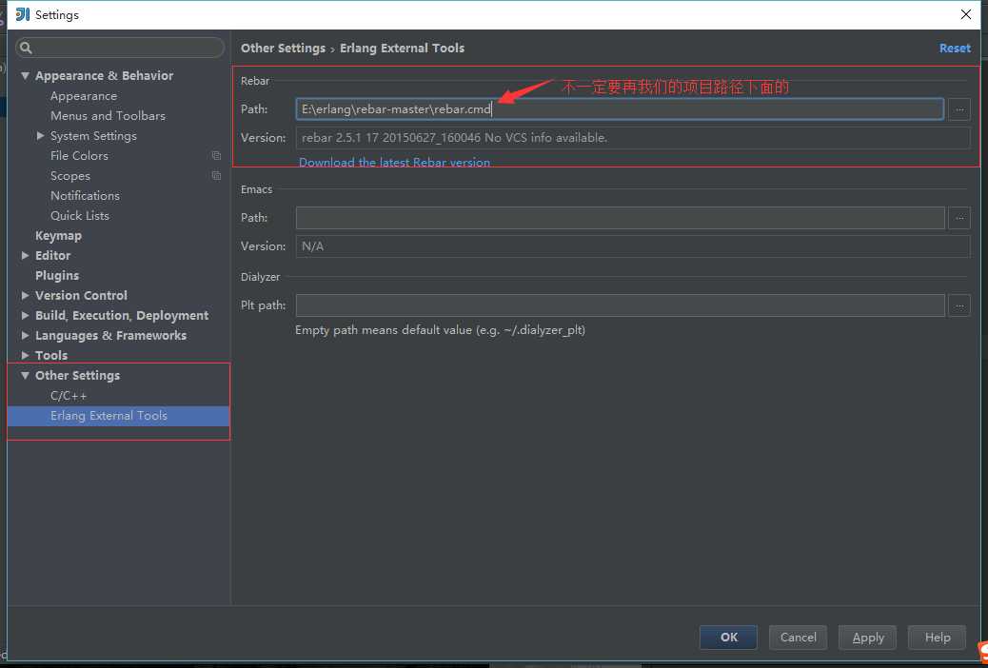Open Menus and Toolbars settings
The image size is (988, 668).
coord(108,116)
